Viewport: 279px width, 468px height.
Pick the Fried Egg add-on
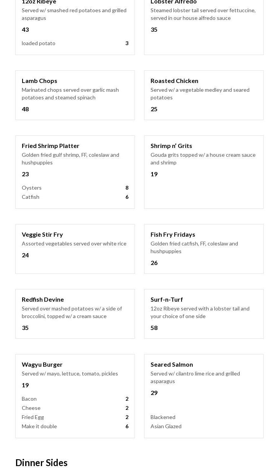click(33, 417)
